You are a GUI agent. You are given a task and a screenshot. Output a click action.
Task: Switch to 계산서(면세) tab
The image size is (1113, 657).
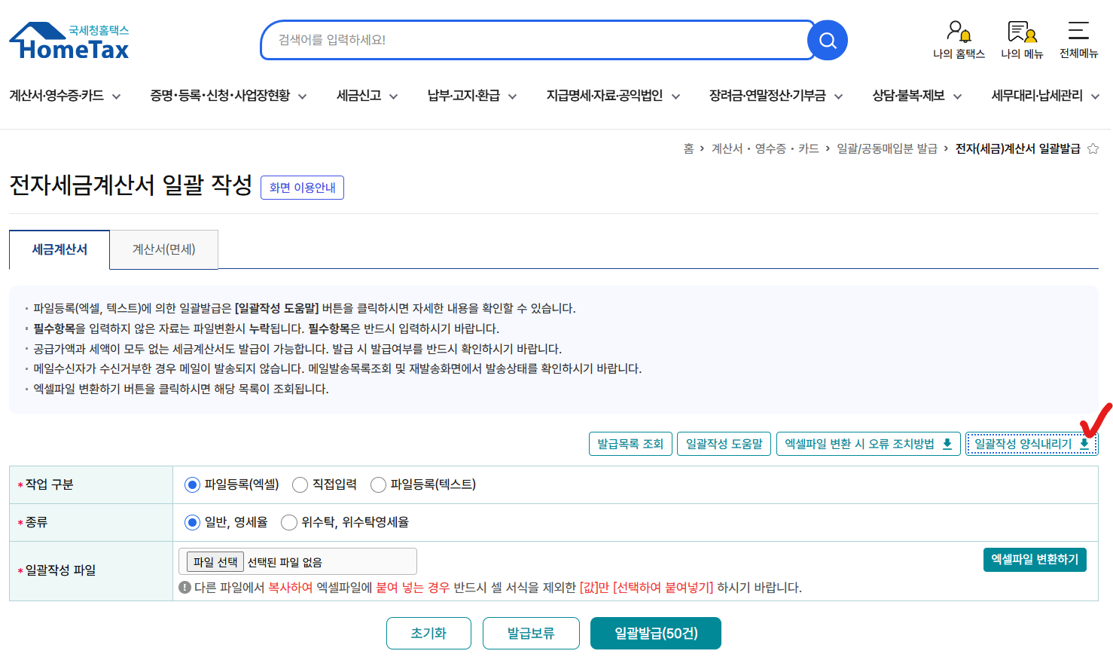[x=164, y=249]
